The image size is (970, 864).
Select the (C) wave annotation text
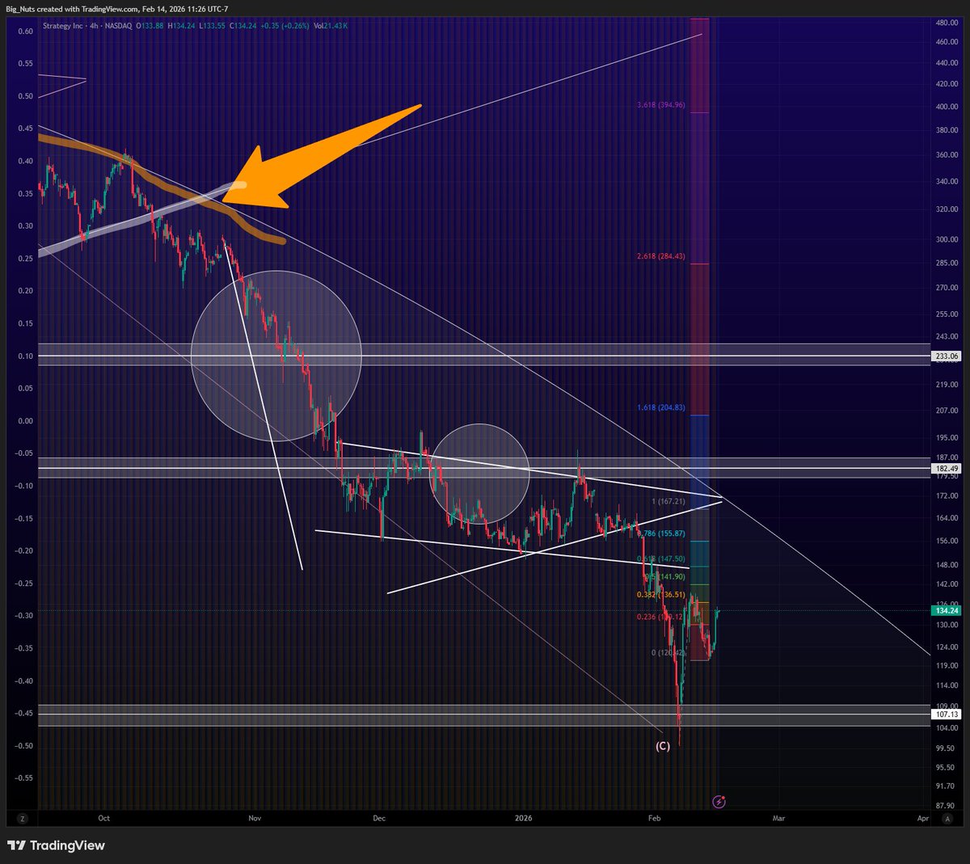662,747
